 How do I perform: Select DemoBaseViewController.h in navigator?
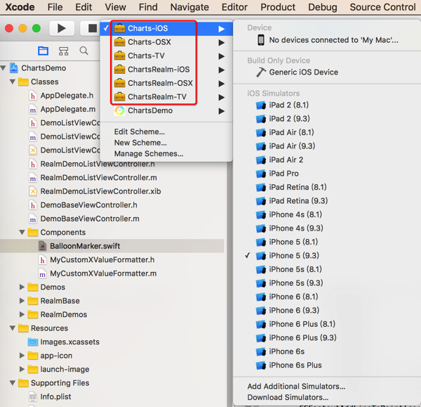88,205
